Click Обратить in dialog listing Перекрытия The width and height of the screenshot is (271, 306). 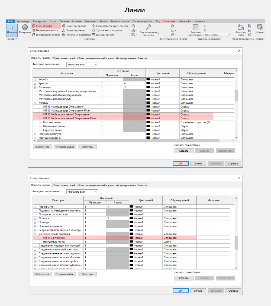point(87,274)
